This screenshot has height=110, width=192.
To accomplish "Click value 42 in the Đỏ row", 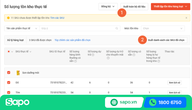I will pos(72,83).
